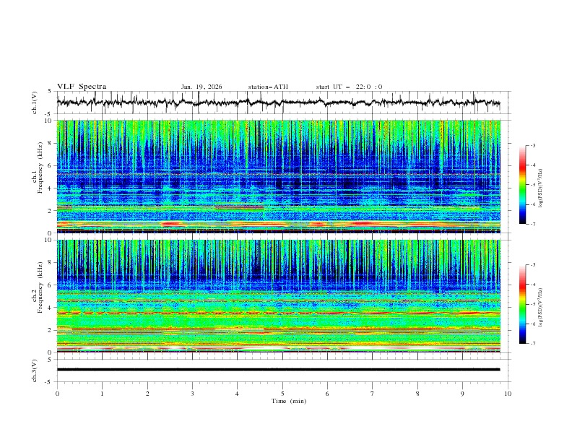This screenshot has width=572, height=442.
Task: Click the time axis tick label '8'
Action: (x=417, y=394)
